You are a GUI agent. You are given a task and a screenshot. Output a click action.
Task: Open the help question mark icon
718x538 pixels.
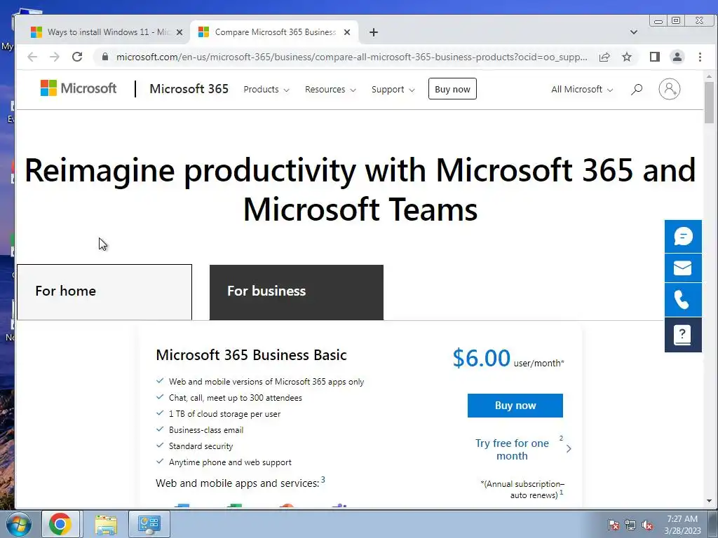(x=683, y=335)
